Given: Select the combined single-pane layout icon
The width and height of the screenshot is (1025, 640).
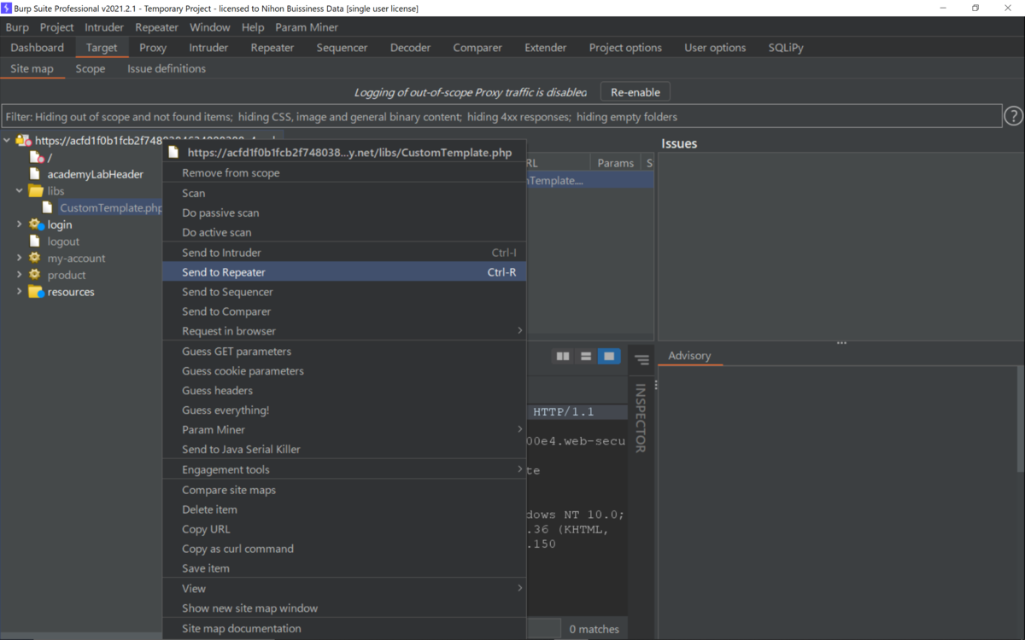Looking at the screenshot, I should (x=609, y=357).
